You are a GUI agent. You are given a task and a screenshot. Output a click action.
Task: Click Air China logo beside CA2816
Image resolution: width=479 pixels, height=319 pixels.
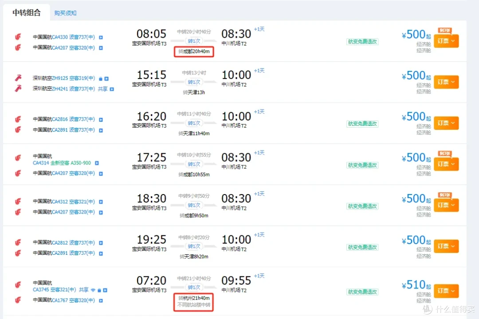click(x=18, y=119)
